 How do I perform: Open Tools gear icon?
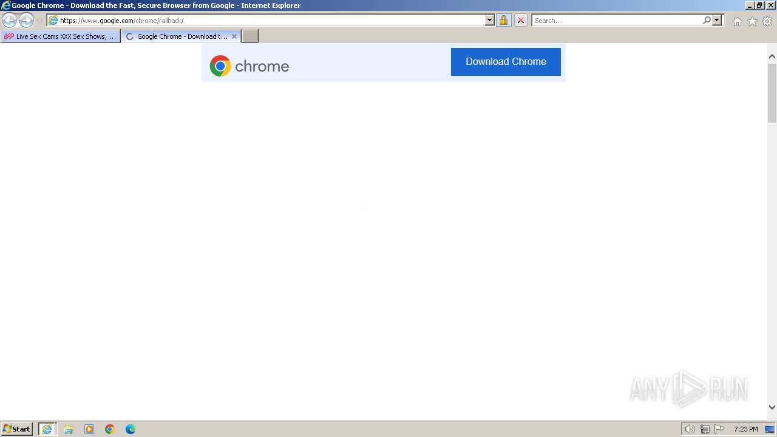tap(767, 21)
